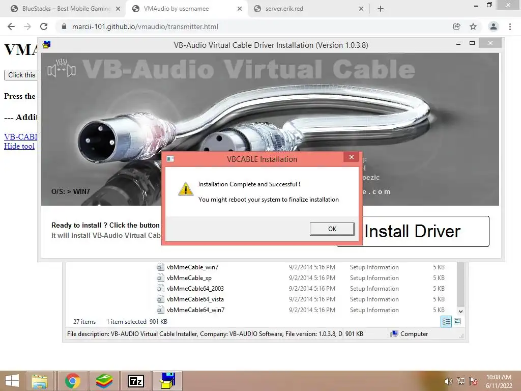The height and width of the screenshot is (391, 521).
Task: Close the server.erik.red tab
Action: (x=361, y=9)
